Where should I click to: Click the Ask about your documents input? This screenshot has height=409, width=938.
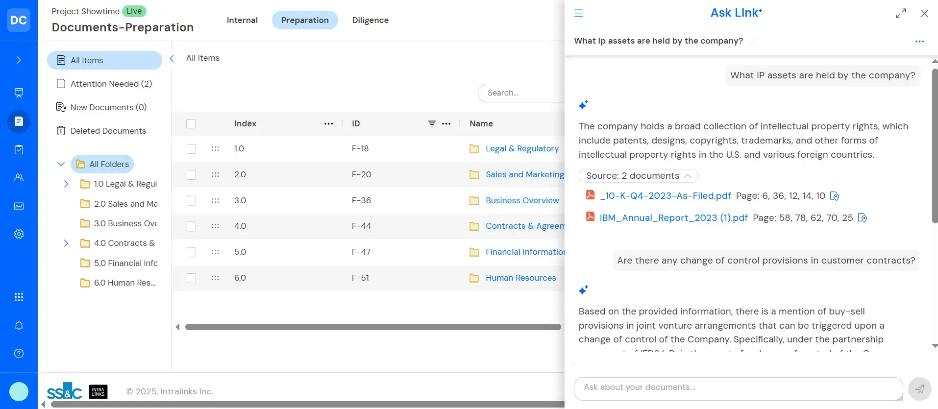(x=738, y=387)
